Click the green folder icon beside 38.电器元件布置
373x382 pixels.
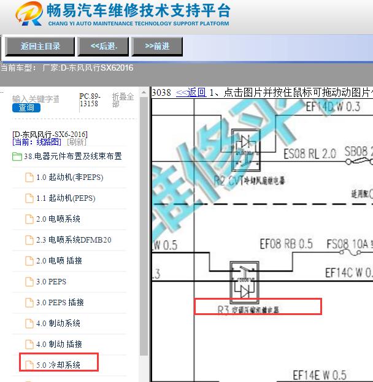17,157
